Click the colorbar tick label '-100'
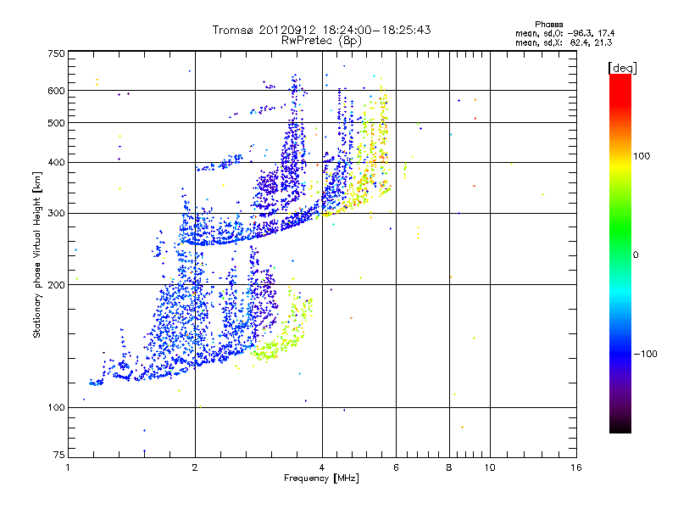Image resolution: width=678 pixels, height=509 pixels. point(645,354)
